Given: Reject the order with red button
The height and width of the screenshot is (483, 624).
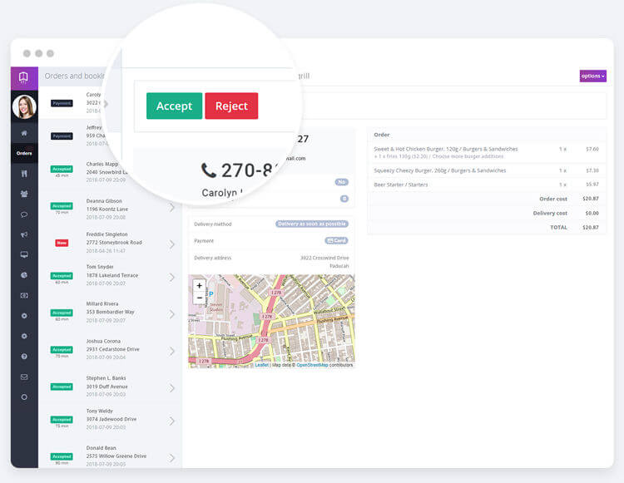Looking at the screenshot, I should click(231, 106).
